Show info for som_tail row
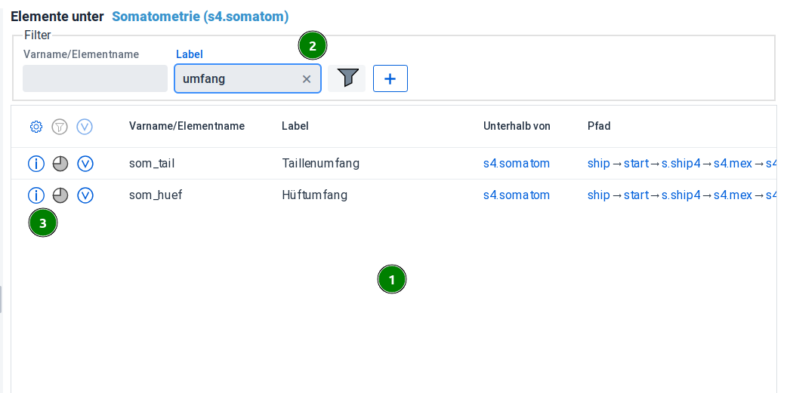This screenshot has width=790, height=393. click(x=36, y=163)
